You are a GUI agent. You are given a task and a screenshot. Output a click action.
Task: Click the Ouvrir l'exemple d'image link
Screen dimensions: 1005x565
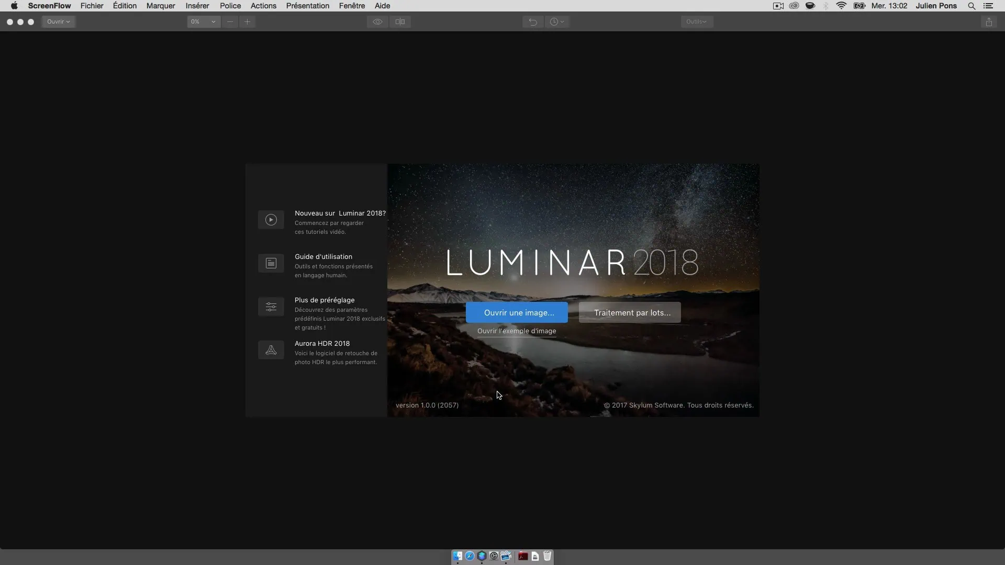(x=516, y=331)
